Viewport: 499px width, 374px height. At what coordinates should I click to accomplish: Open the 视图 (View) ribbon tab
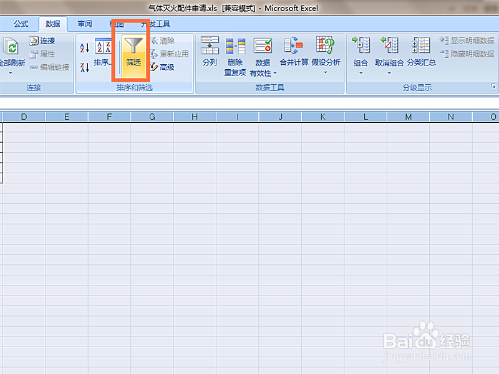click(117, 24)
